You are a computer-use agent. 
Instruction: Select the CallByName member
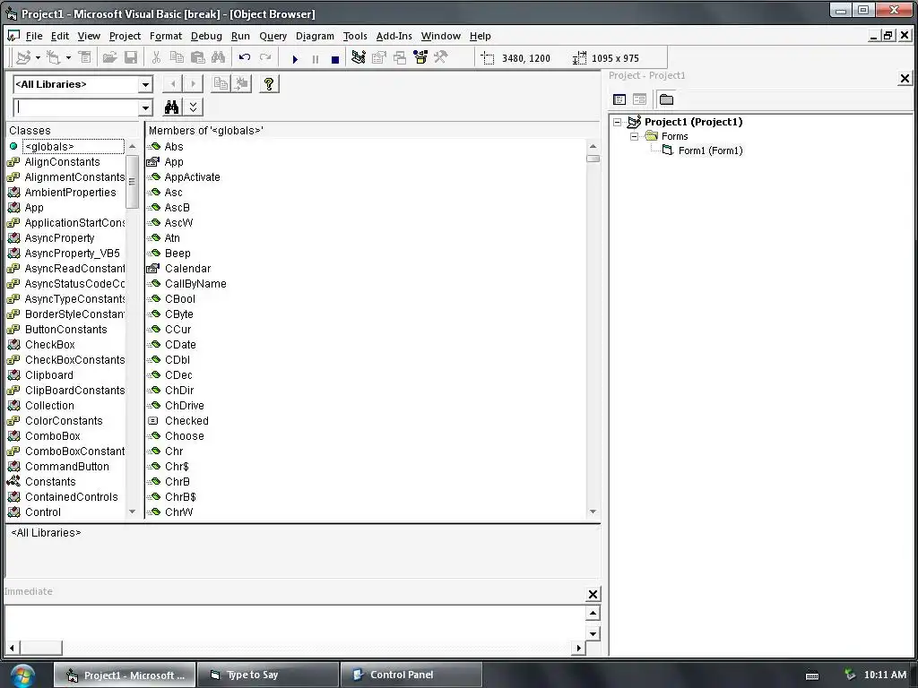tap(195, 284)
